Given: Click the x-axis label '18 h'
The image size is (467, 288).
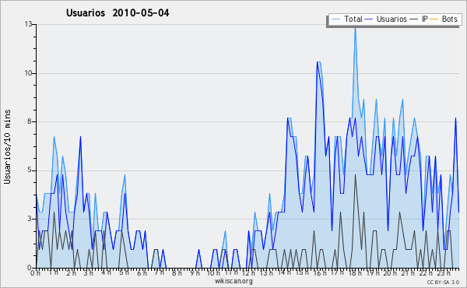Looking at the screenshot, I should tap(355, 272).
